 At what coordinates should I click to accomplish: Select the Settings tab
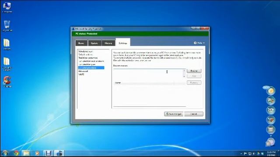tap(123, 43)
